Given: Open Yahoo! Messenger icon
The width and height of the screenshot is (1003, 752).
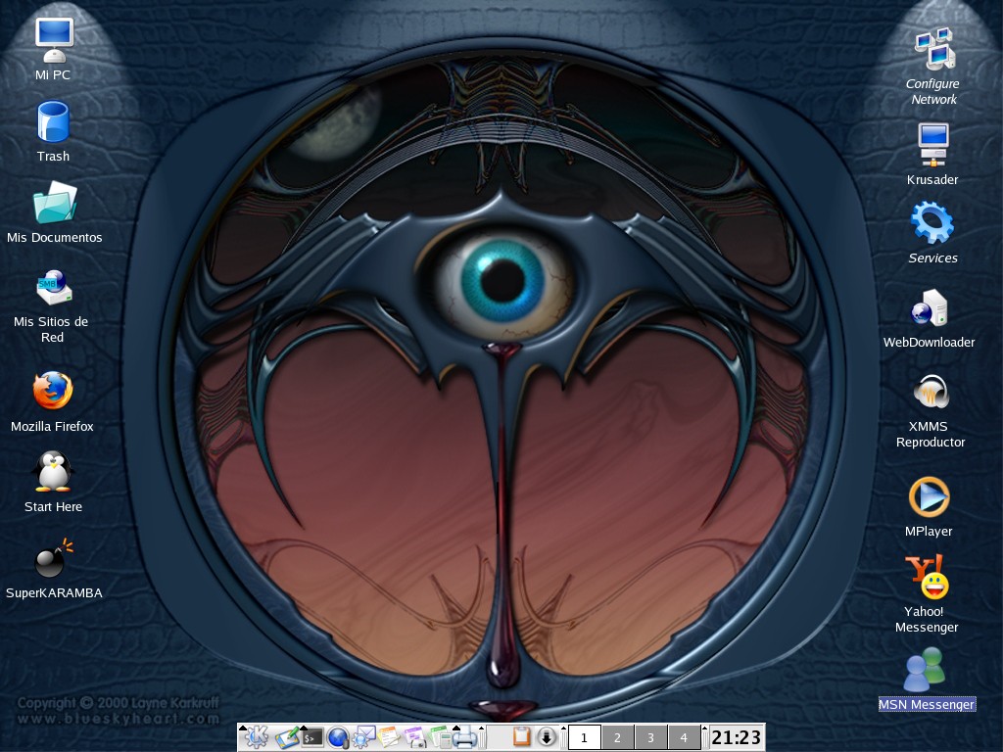Looking at the screenshot, I should [927, 577].
